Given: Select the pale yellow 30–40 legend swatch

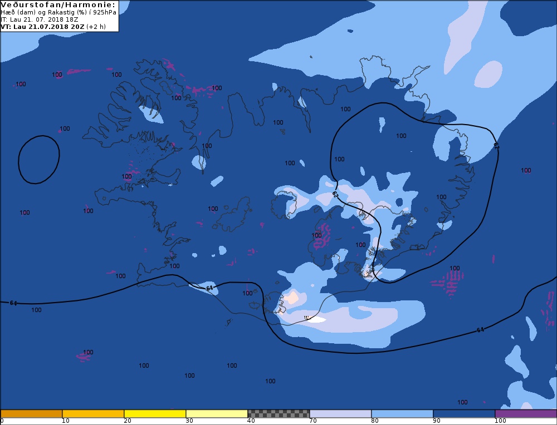Looking at the screenshot, I should click(217, 414).
